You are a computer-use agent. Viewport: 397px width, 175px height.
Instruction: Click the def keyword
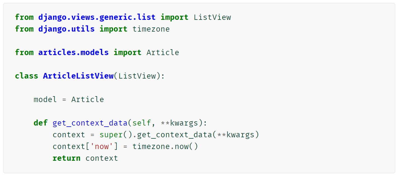coord(41,123)
